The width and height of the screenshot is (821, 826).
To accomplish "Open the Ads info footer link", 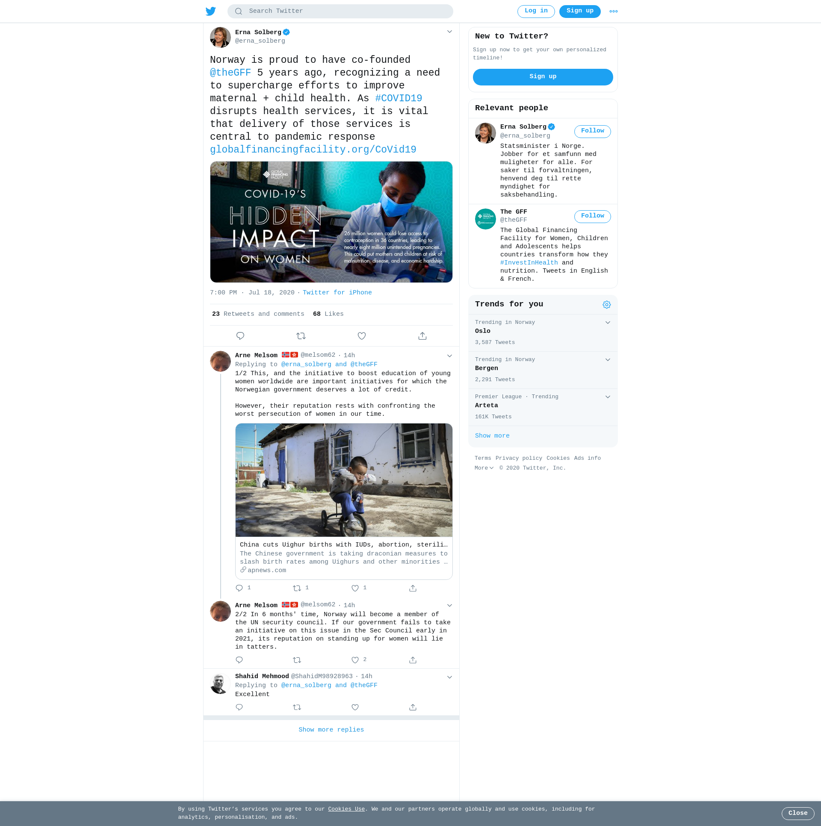I will 588,459.
